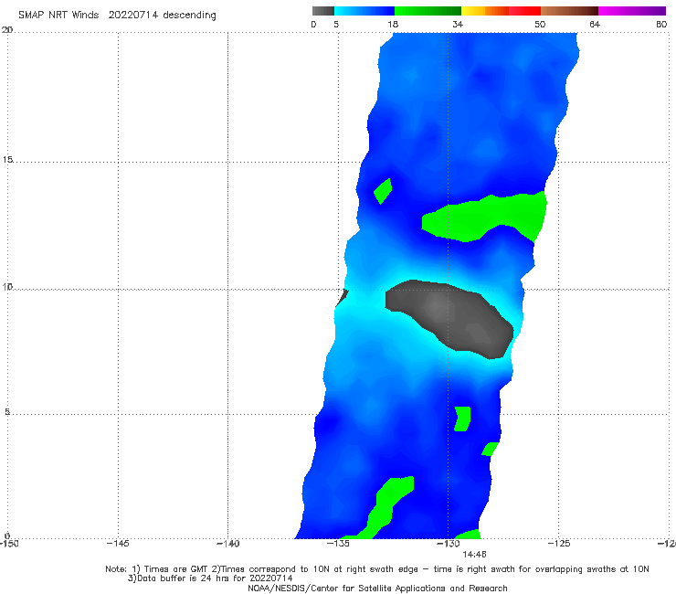
Task: Click the green 18-34 color bar segment
Action: coord(428,11)
